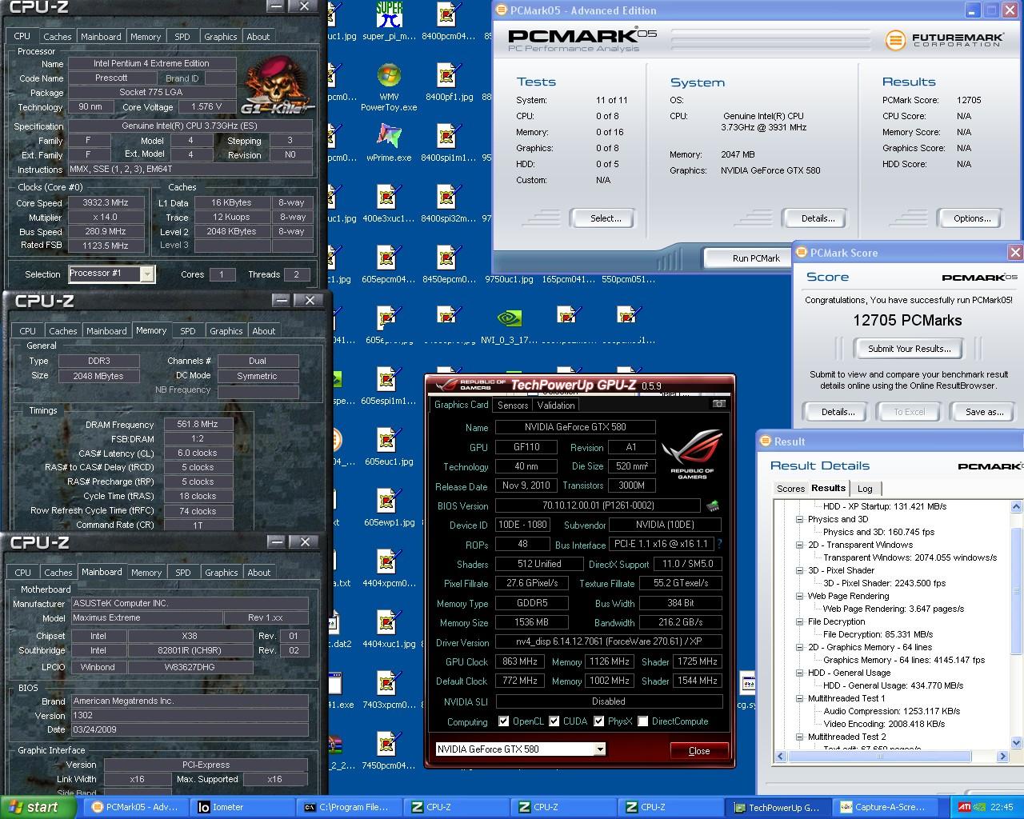The width and height of the screenshot is (1024, 819).
Task: Toggle the OpenCL checkbox in GPU-Z
Action: pyautogui.click(x=503, y=721)
